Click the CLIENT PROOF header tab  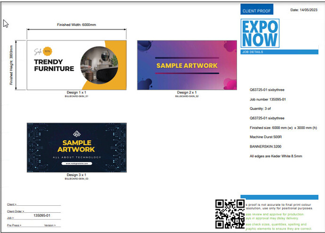(x=256, y=11)
